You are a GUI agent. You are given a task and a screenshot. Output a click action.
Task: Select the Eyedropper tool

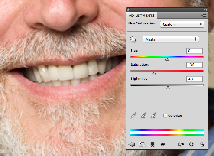click(133, 115)
